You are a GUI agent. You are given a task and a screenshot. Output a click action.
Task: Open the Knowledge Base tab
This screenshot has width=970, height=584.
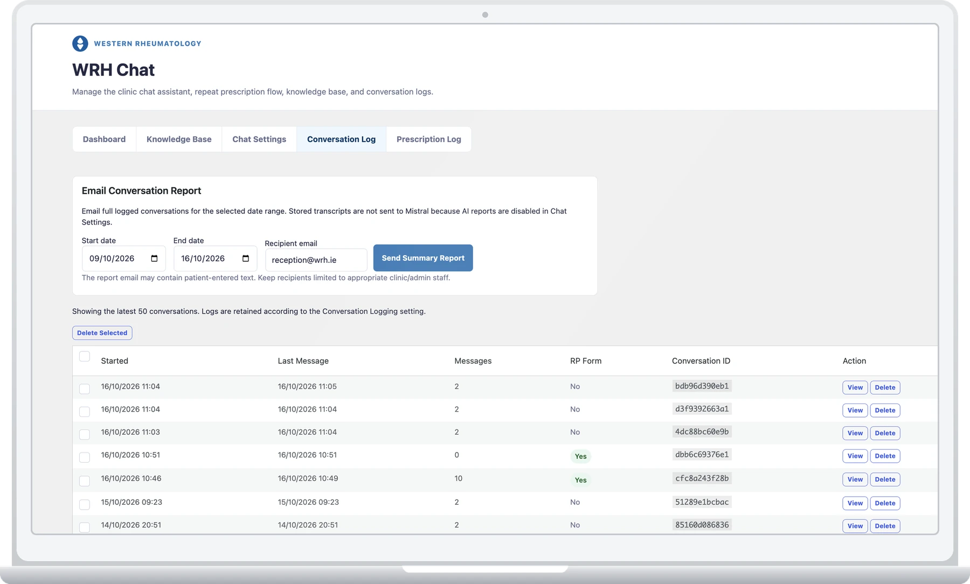pyautogui.click(x=179, y=139)
